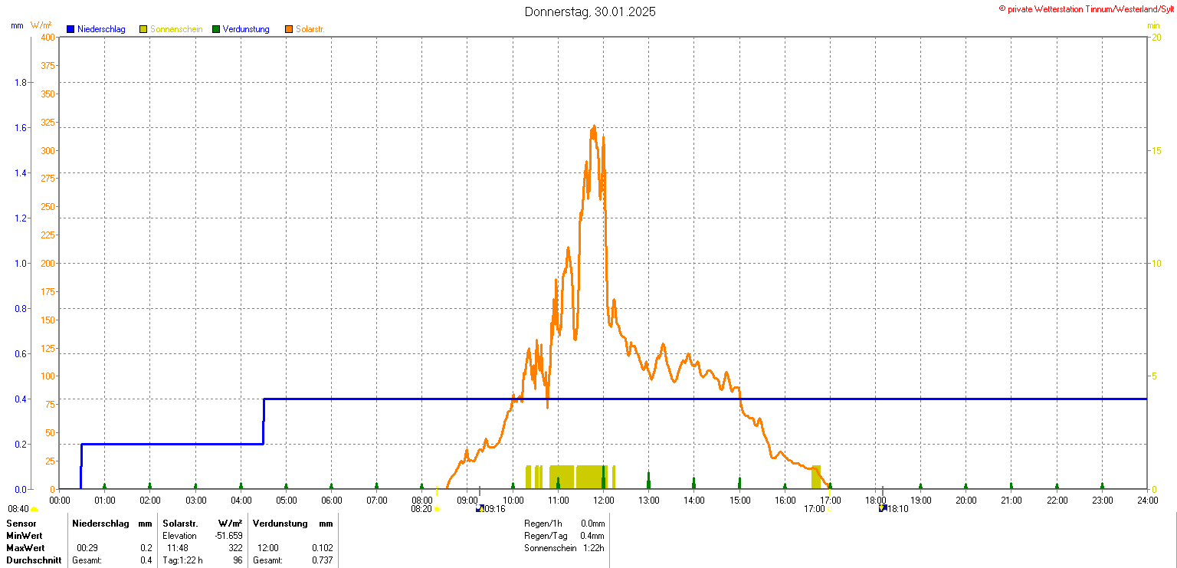Click the Niederschlag legend label
1177x568 pixels.
[x=101, y=29]
